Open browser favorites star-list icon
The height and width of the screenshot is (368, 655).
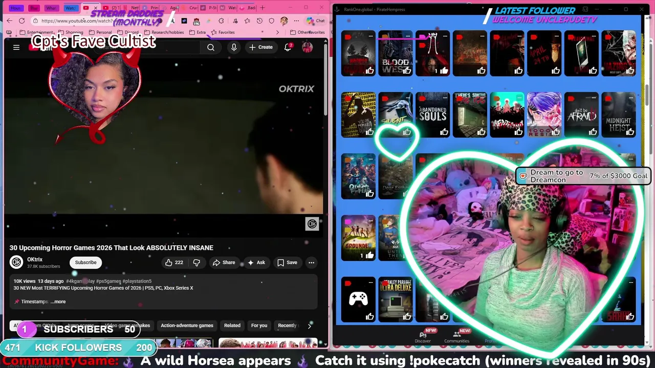[247, 20]
